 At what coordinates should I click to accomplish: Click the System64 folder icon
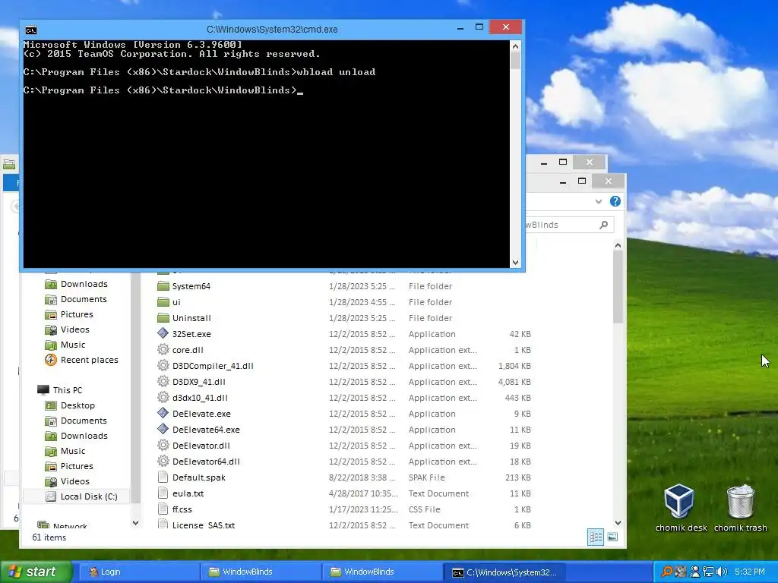[163, 286]
